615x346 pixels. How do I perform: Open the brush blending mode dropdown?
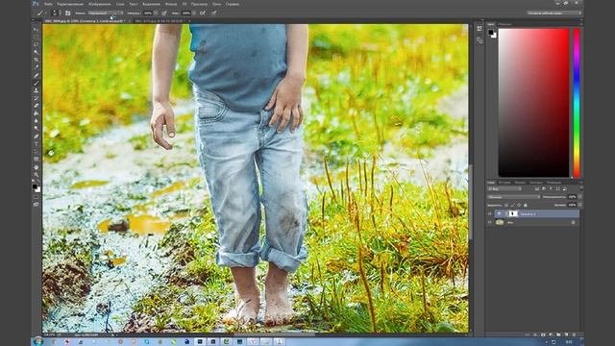pyautogui.click(x=105, y=12)
